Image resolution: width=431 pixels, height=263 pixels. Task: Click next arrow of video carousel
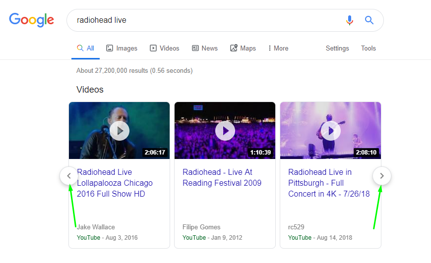[x=382, y=176]
